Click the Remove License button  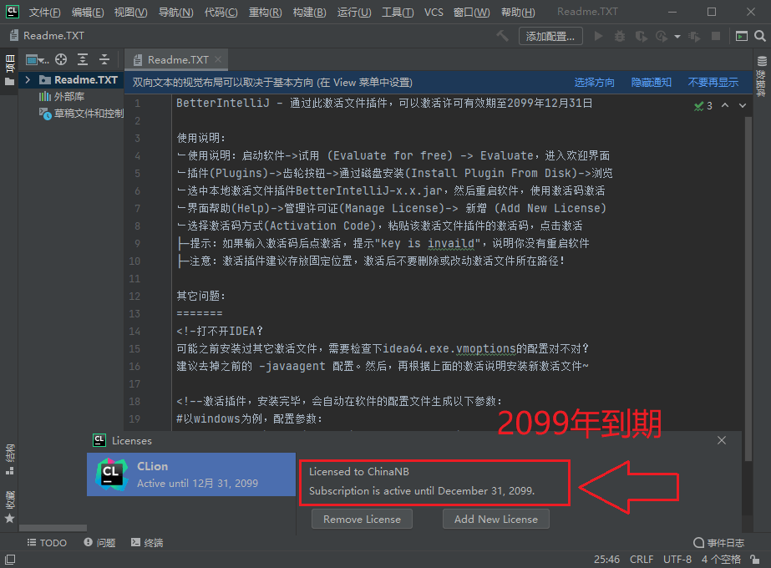(362, 520)
